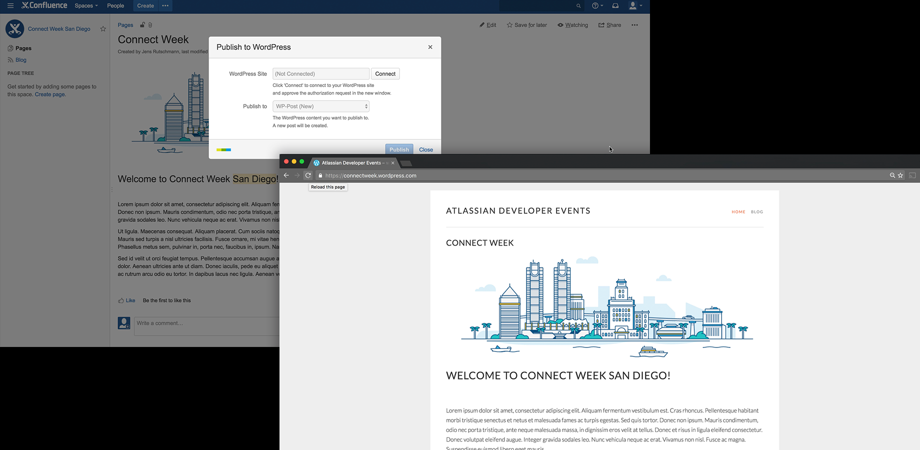Toggle Watching for this page
This screenshot has height=450, width=920.
pyautogui.click(x=573, y=25)
